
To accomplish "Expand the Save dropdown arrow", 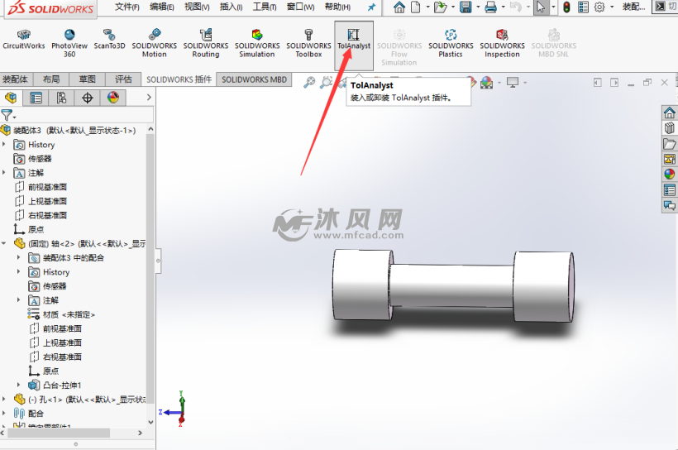I will [478, 7].
